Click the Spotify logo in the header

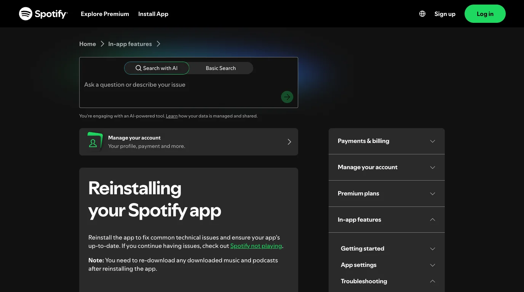click(x=43, y=14)
